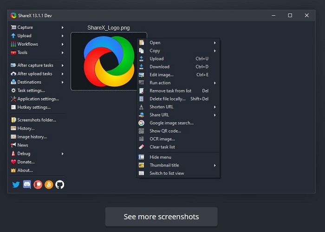325x232 pixels.
Task: Expand the Open submenu arrow in context menu
Action: pyautogui.click(x=215, y=43)
